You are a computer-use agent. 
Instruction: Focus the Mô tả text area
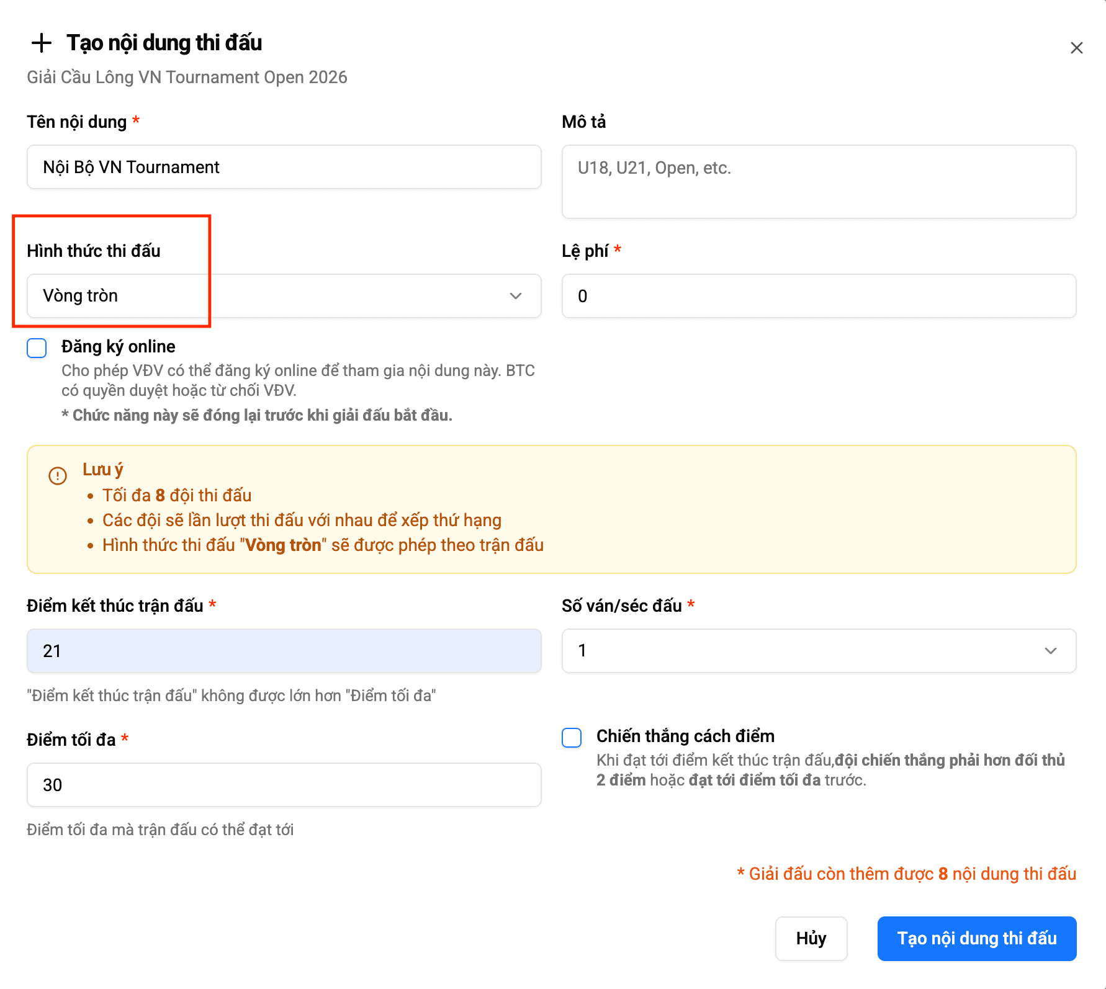coord(819,182)
